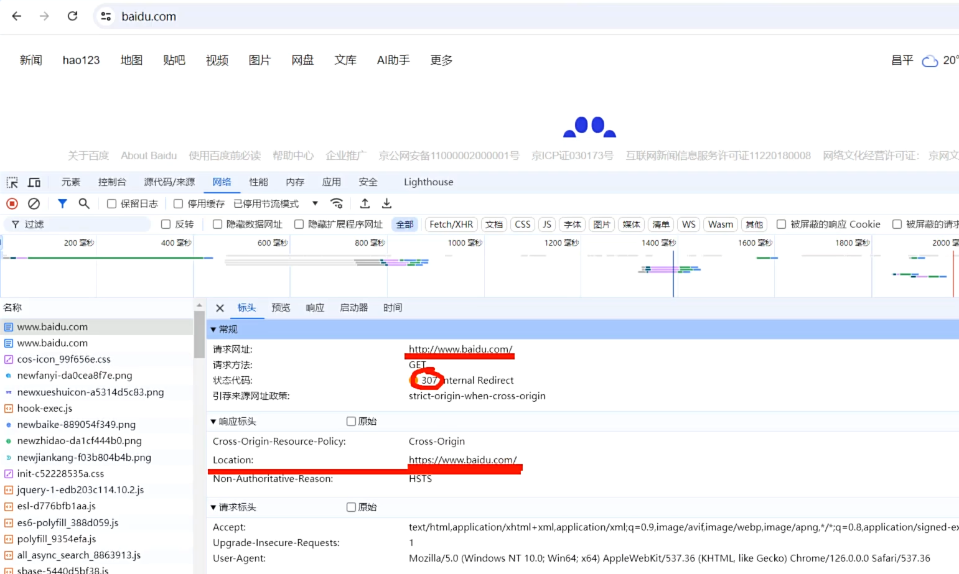Click the icon beside cos-icon_99f656e.css
Screen dimensions: 959x574
[x=9, y=359]
